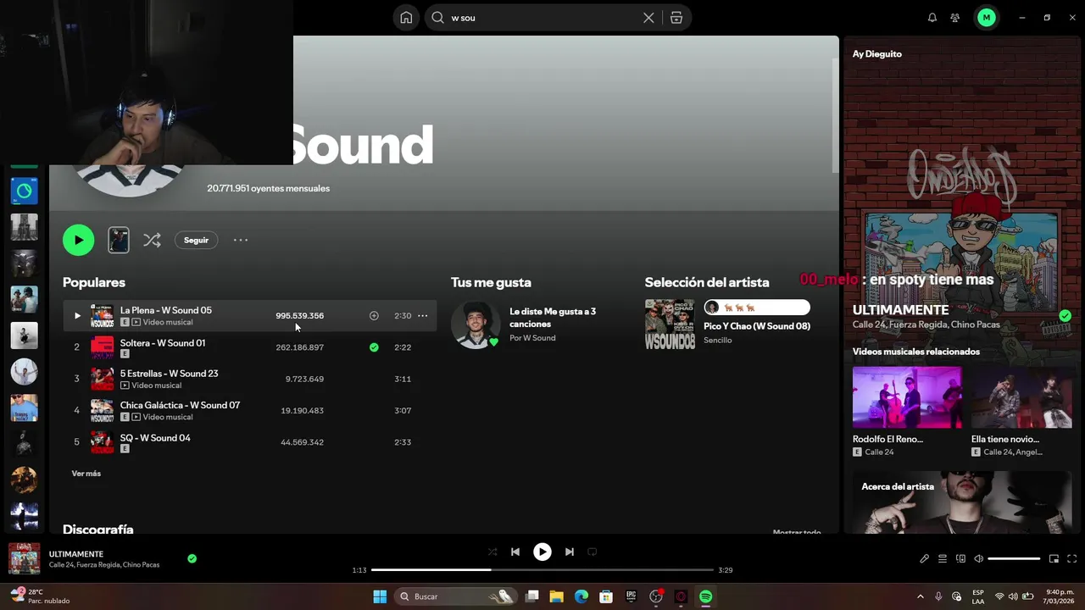Image resolution: width=1085 pixels, height=610 pixels.
Task: Open the Ay Dieguito panel title
Action: (x=877, y=54)
